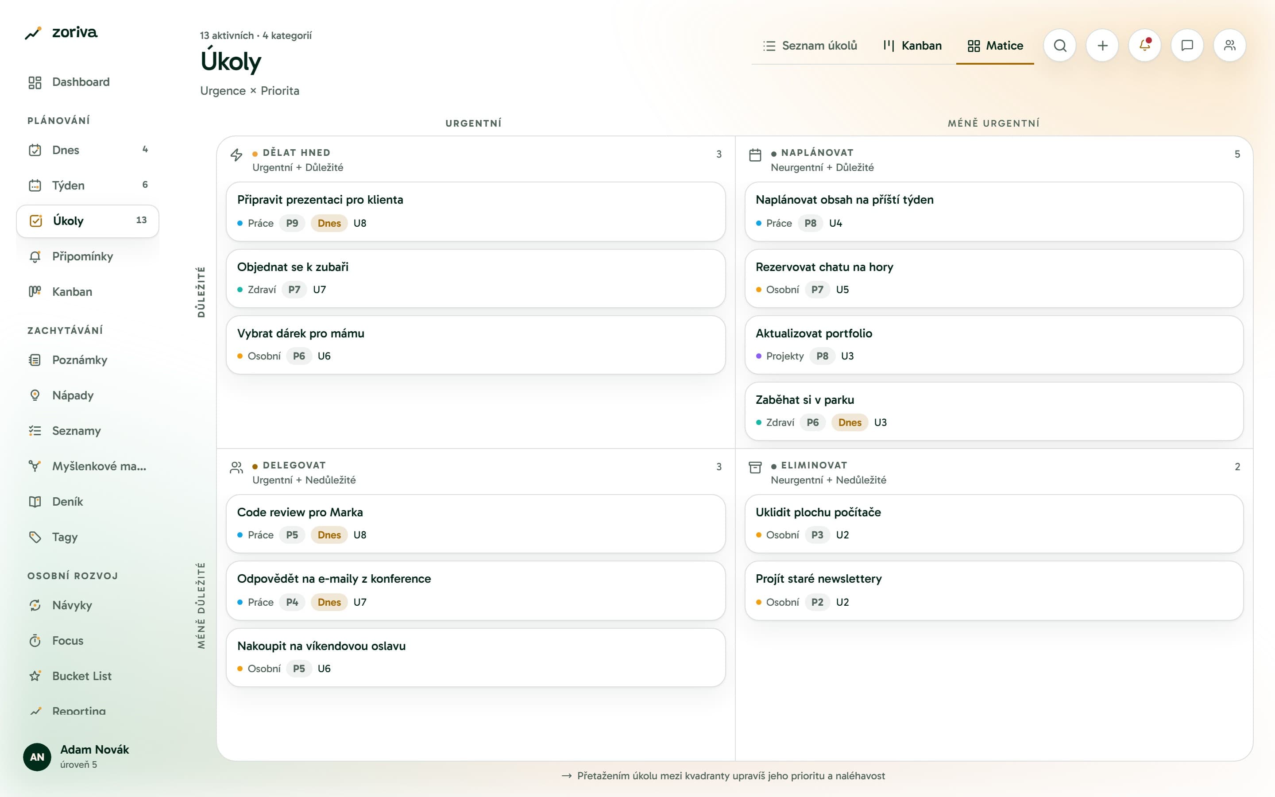Open Návyky habits section

tap(88, 605)
